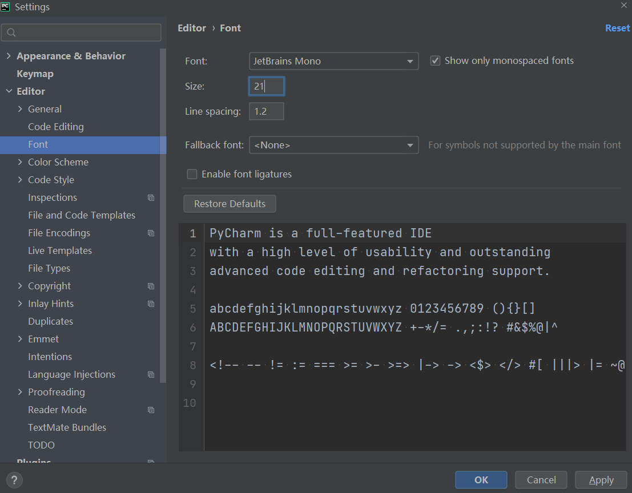Open Intentions settings page
The image size is (632, 493).
tap(50, 357)
